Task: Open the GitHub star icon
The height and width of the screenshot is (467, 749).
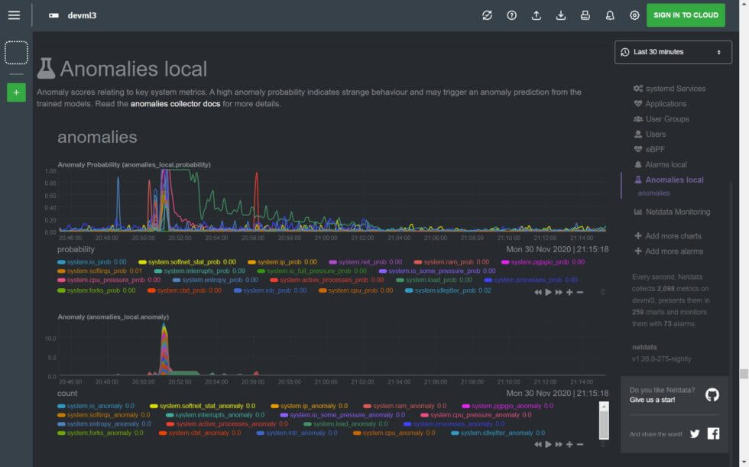Action: (712, 394)
